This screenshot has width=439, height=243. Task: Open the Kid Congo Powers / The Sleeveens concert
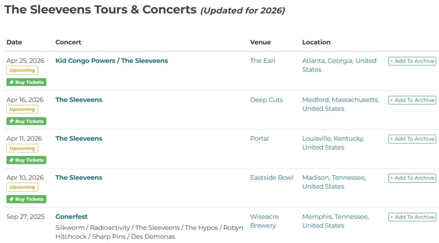click(x=111, y=61)
